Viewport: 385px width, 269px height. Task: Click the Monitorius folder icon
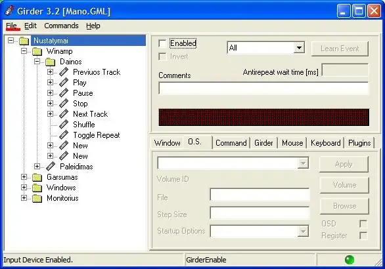[37, 198]
